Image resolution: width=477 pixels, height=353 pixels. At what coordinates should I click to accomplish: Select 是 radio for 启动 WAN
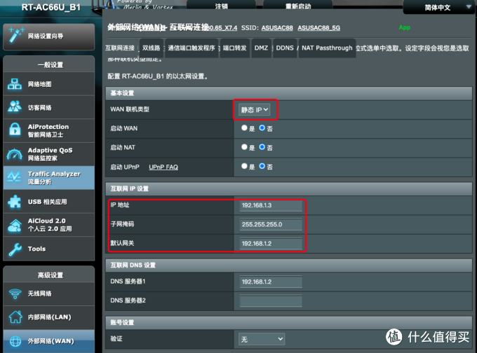244,128
